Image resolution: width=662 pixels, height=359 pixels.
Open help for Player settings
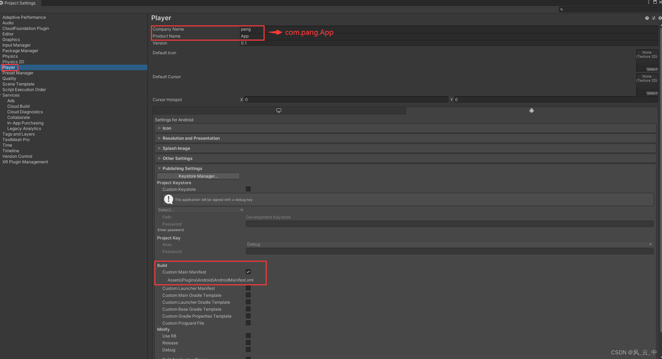tap(646, 18)
